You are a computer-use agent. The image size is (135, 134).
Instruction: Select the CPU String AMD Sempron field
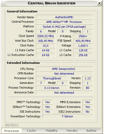click(64, 69)
